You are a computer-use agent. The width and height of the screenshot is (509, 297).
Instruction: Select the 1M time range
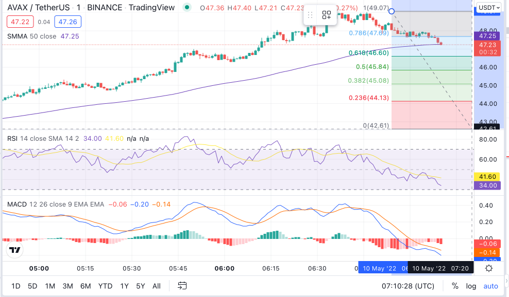point(50,286)
